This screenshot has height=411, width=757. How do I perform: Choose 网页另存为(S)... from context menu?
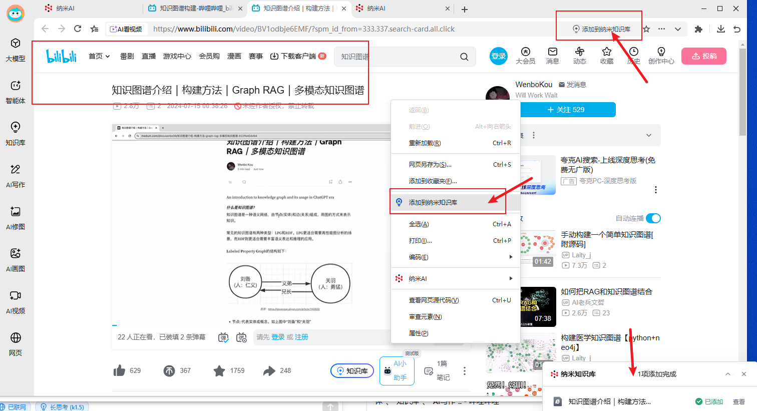click(x=456, y=164)
